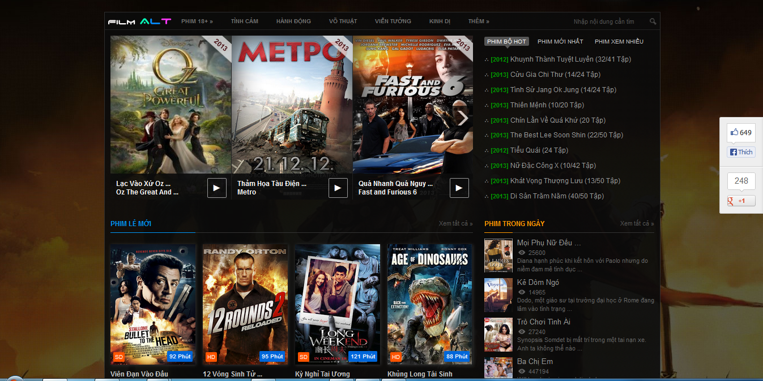Open Cửu Gia Chi Thư series link

[x=555, y=74]
